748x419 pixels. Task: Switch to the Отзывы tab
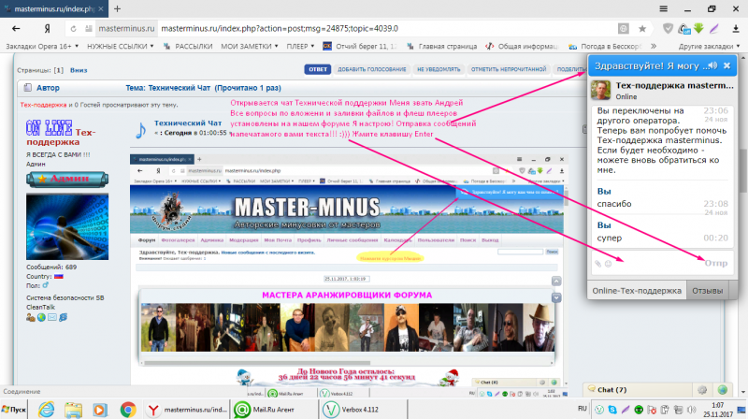pyautogui.click(x=708, y=291)
